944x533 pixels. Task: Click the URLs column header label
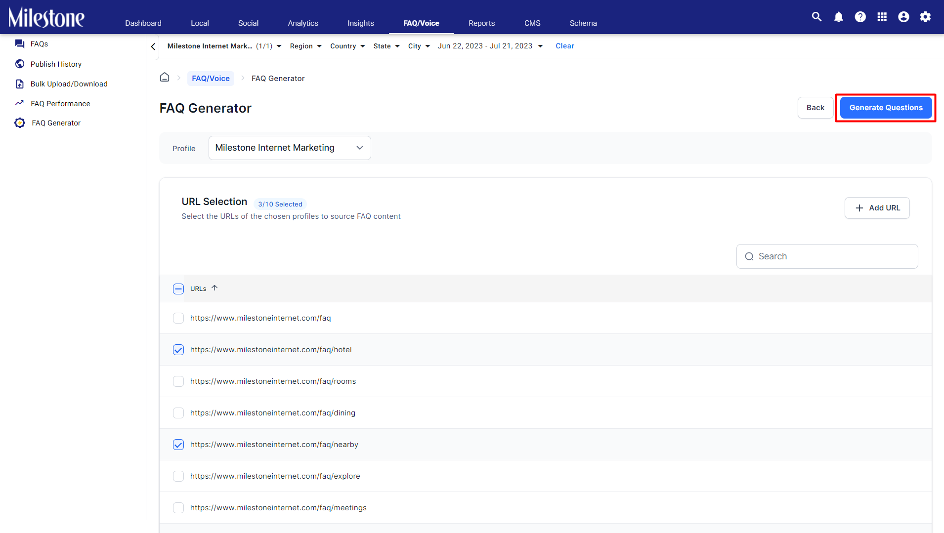198,289
